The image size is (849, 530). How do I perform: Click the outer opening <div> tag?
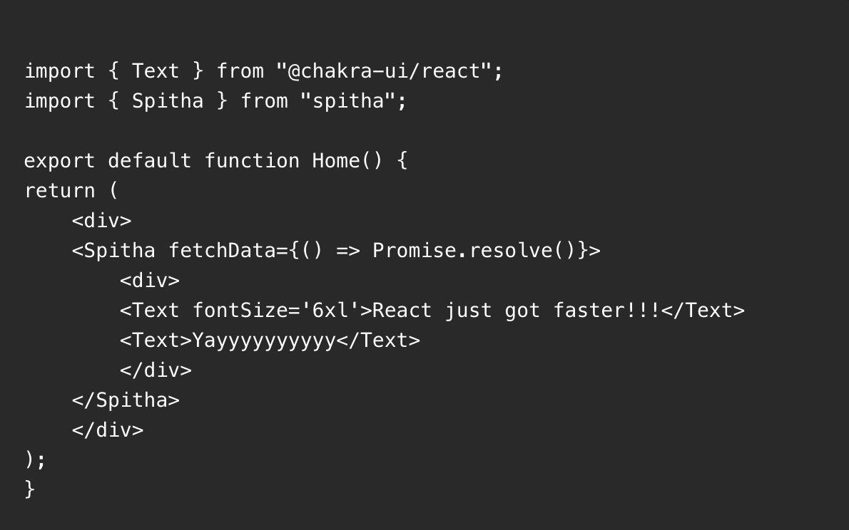coord(102,221)
